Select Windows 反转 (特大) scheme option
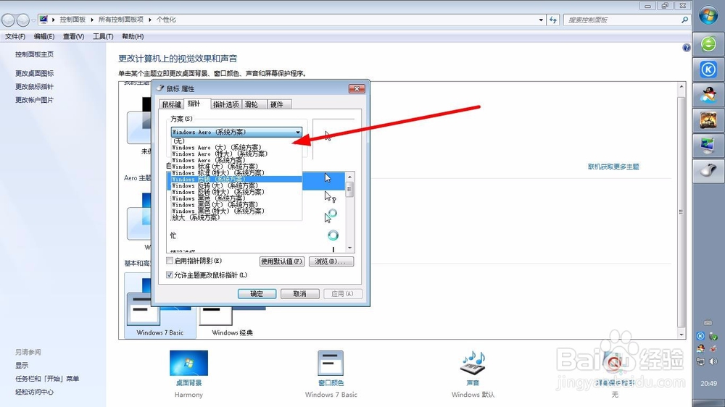This screenshot has width=725, height=407. click(x=217, y=192)
